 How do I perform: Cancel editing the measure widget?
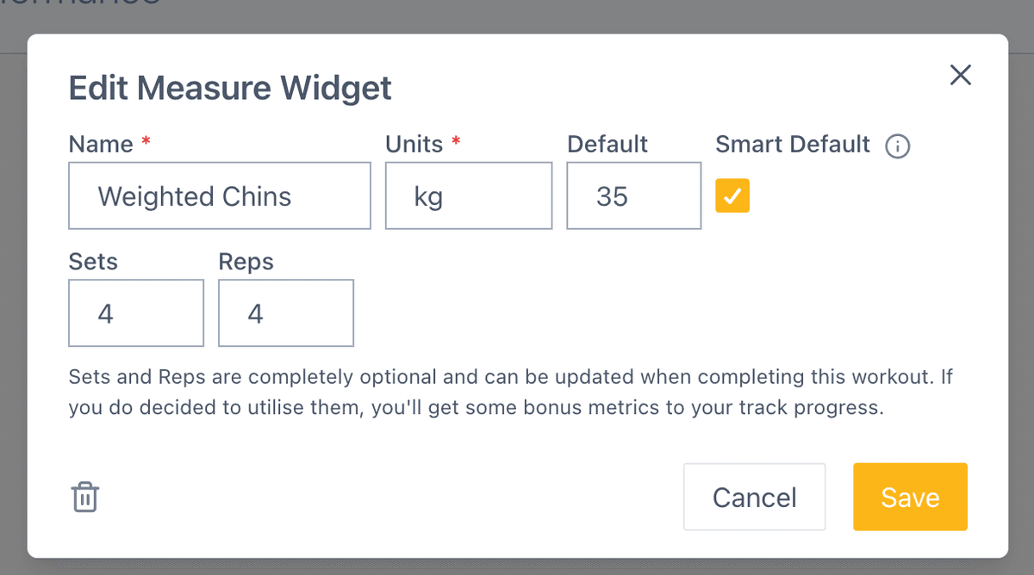[x=754, y=497]
